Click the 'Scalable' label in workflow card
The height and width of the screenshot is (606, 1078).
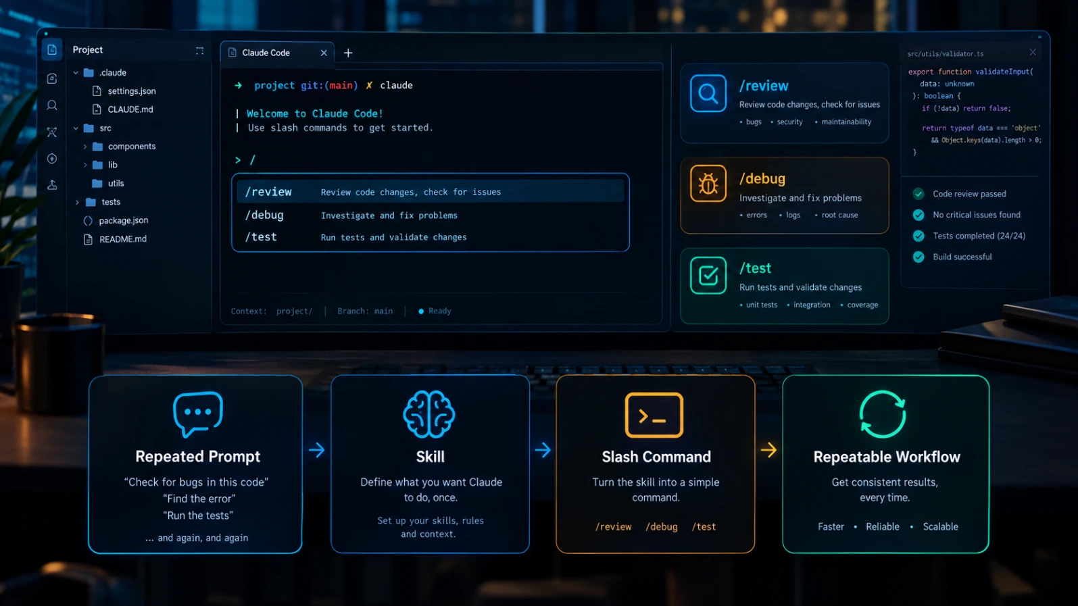click(x=940, y=527)
